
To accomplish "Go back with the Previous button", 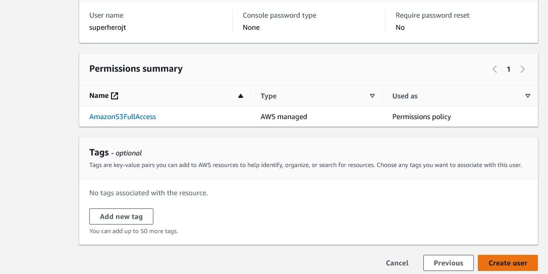I will (448, 263).
